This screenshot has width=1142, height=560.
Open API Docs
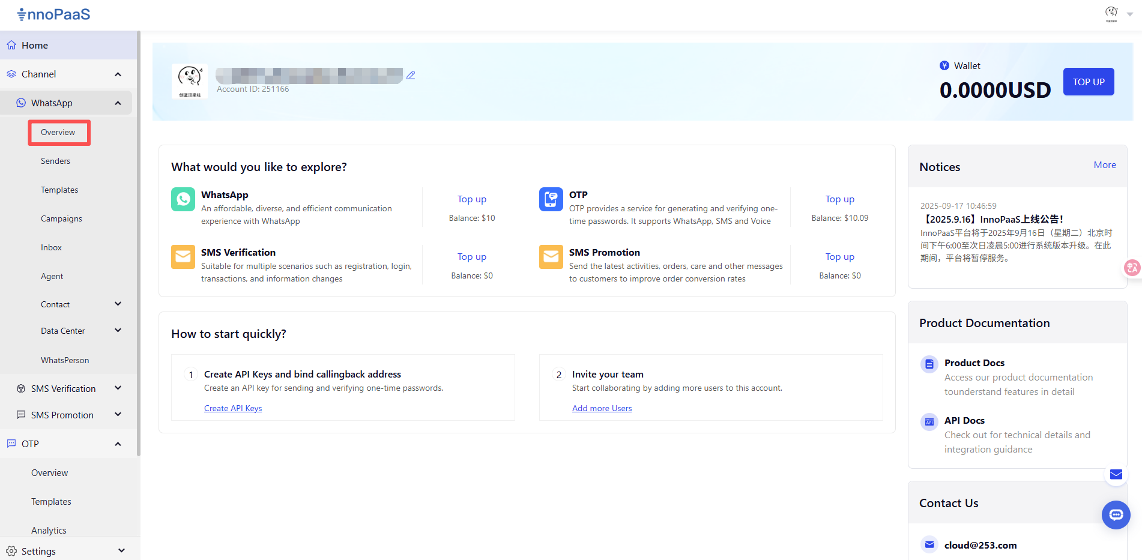click(964, 420)
